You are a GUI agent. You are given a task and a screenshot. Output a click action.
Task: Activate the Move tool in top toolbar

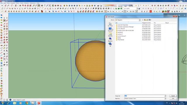pos(25,6)
